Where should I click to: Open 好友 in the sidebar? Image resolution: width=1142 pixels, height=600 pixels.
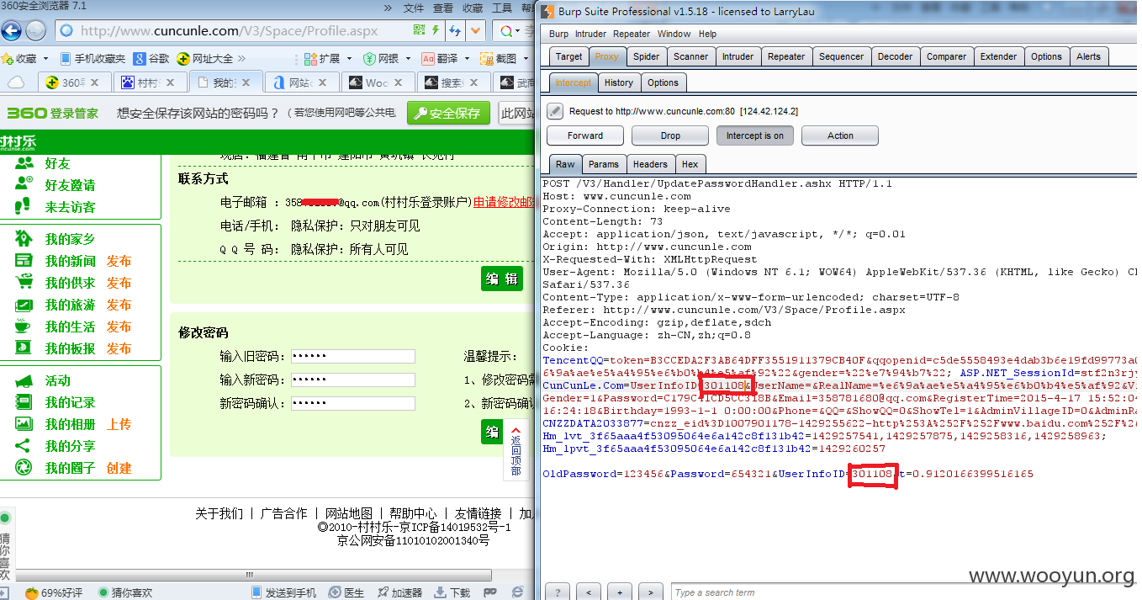tap(58, 163)
